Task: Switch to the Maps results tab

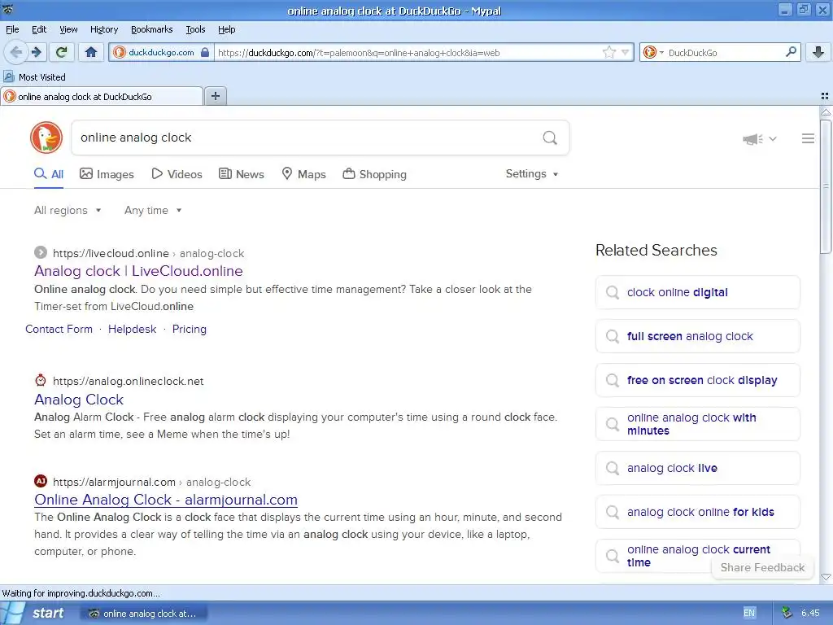Action: 304,174
